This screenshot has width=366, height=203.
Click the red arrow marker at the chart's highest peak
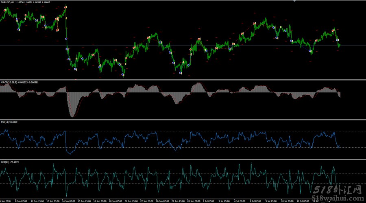point(66,7)
